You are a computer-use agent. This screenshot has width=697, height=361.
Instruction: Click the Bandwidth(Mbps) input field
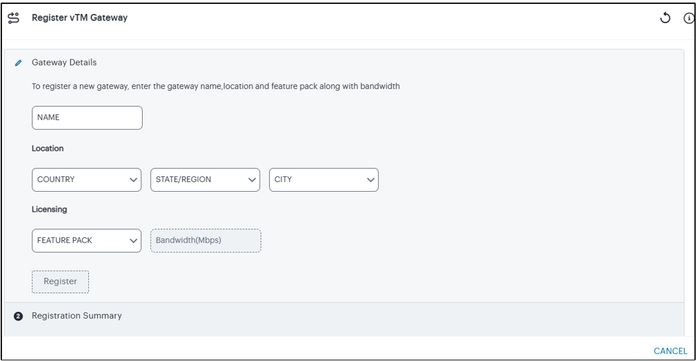pyautogui.click(x=205, y=240)
